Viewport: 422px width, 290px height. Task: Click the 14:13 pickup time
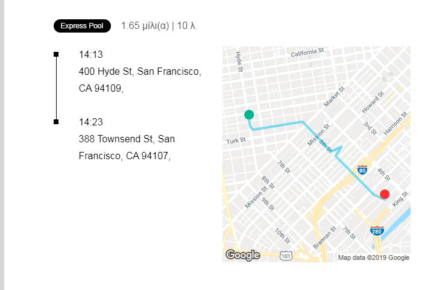90,55
